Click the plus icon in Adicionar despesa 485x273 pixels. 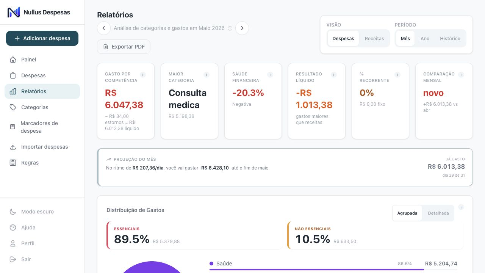(17, 38)
